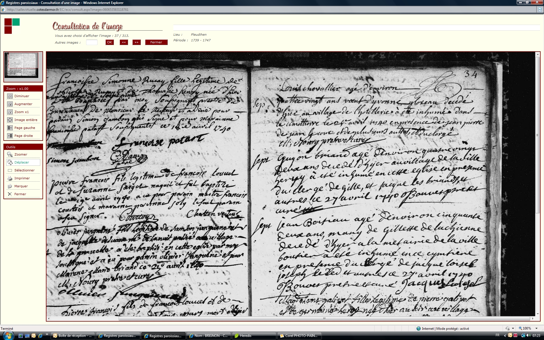544x340 pixels.
Task: Print the image with Imprimer
Action: click(10, 178)
